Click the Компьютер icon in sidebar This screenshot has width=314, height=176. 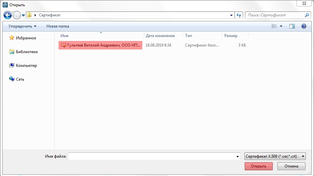pyautogui.click(x=12, y=66)
